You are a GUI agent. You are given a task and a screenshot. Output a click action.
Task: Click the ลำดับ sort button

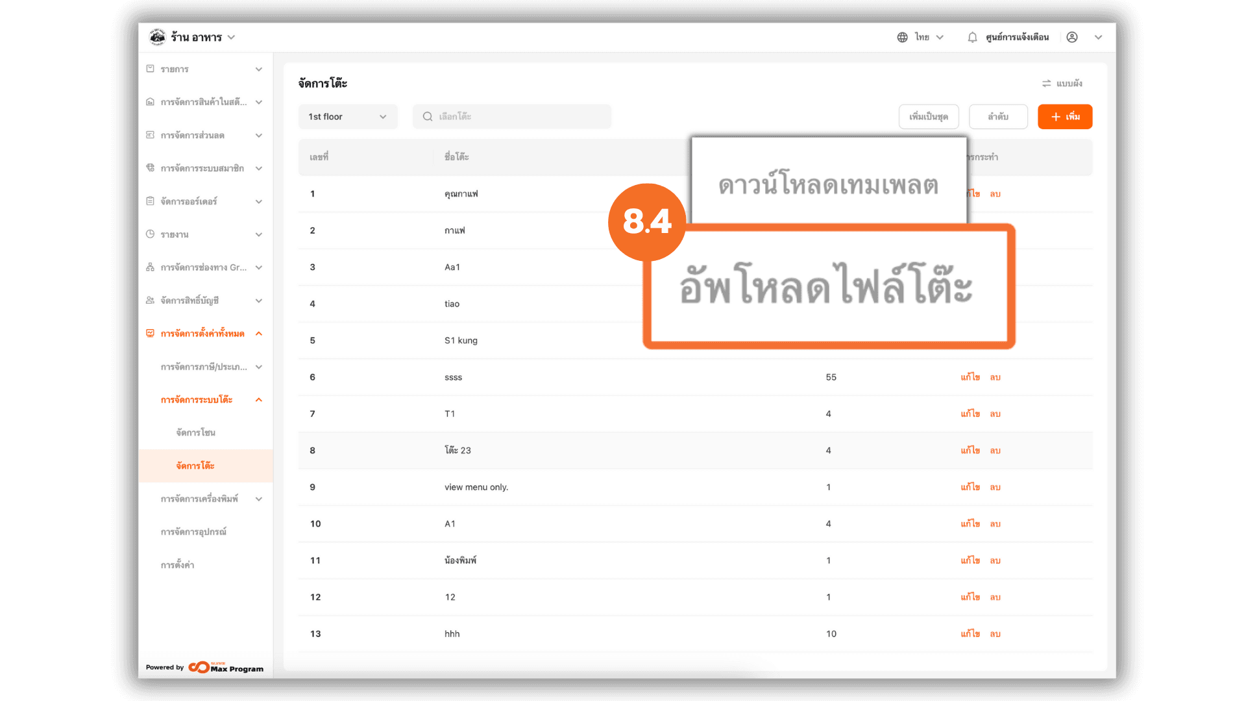click(x=997, y=117)
